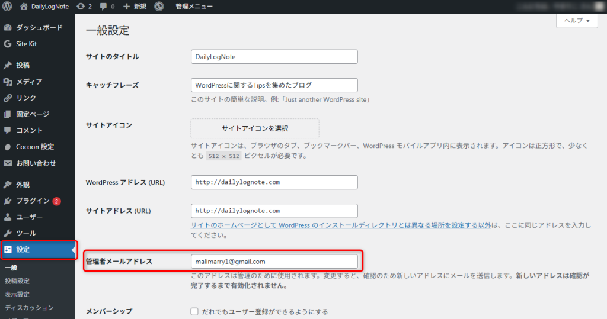Enable だれでもユーザー登録ができるようにする checkbox

pos(194,311)
